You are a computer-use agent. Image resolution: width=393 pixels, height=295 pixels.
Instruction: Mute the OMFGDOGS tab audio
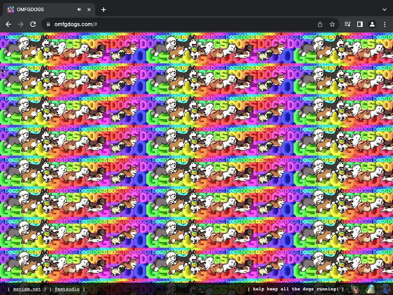pos(79,10)
